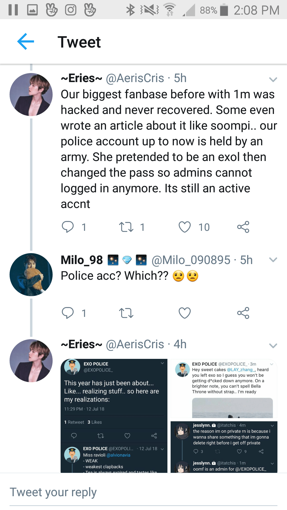Viewport: 287px width, 510px height.
Task: Share Milo_98's tweet
Action: pos(243,313)
